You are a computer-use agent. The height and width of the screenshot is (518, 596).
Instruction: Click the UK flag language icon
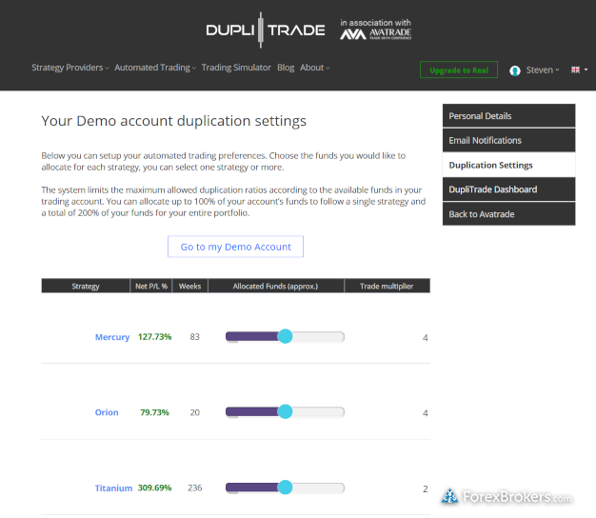click(575, 70)
